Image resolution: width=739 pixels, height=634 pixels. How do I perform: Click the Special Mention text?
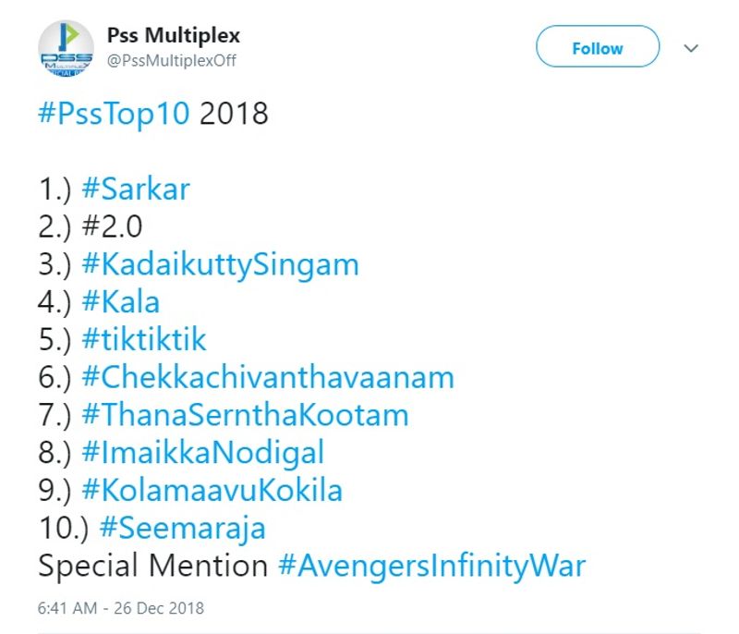pos(153,566)
